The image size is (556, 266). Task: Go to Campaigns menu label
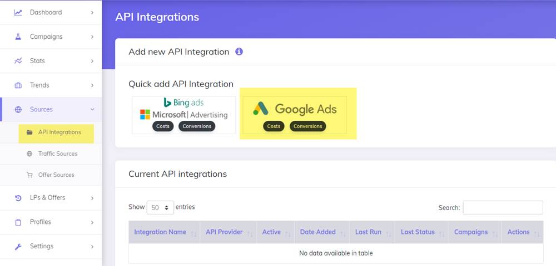click(46, 37)
